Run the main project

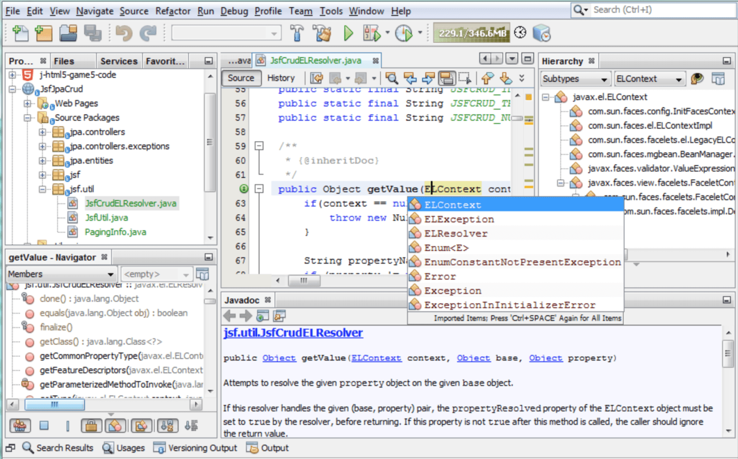348,33
